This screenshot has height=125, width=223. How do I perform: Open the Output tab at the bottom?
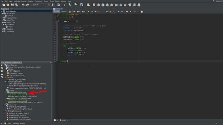tap(8, 124)
